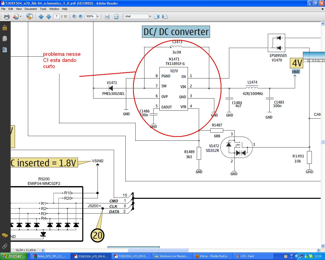Click the 1PS89SS05 diode label
Screen dimensions: 325x260
[278, 56]
